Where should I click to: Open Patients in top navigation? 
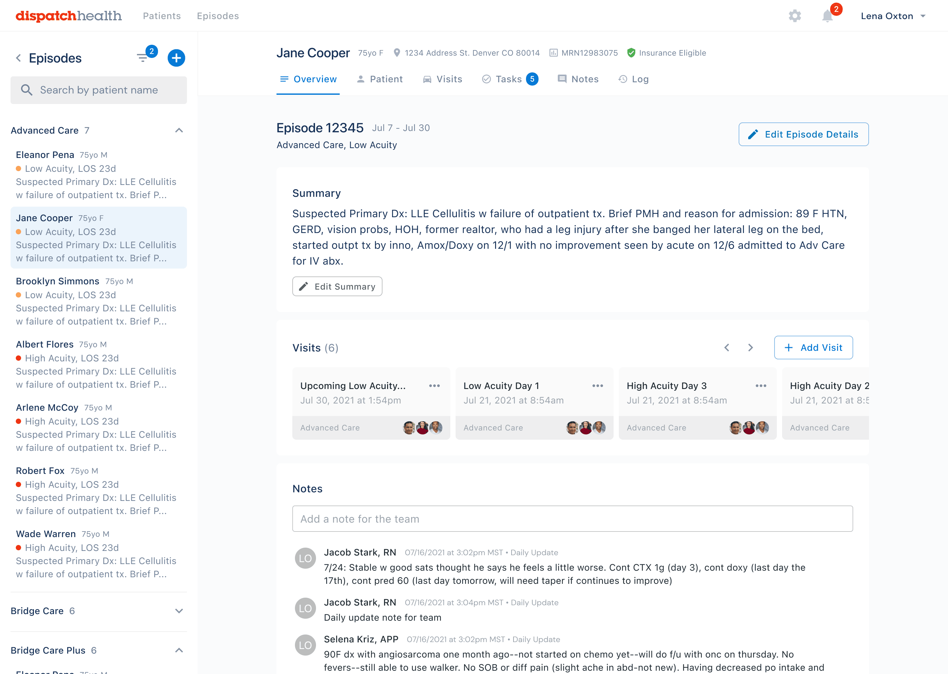(x=162, y=16)
